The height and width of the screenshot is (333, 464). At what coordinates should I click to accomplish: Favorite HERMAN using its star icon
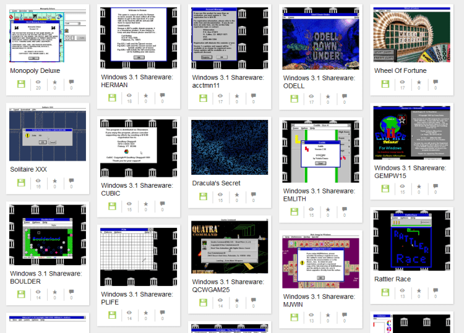tap(146, 95)
